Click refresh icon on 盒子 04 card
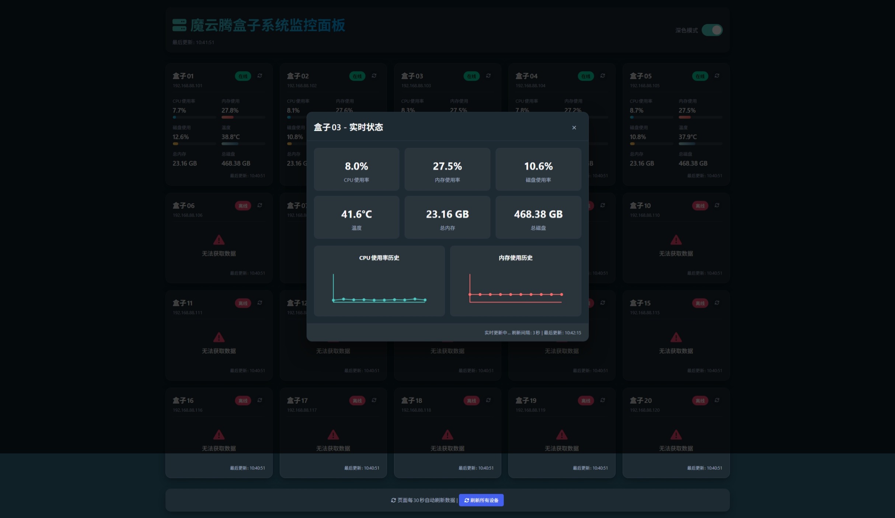895x518 pixels. [603, 76]
